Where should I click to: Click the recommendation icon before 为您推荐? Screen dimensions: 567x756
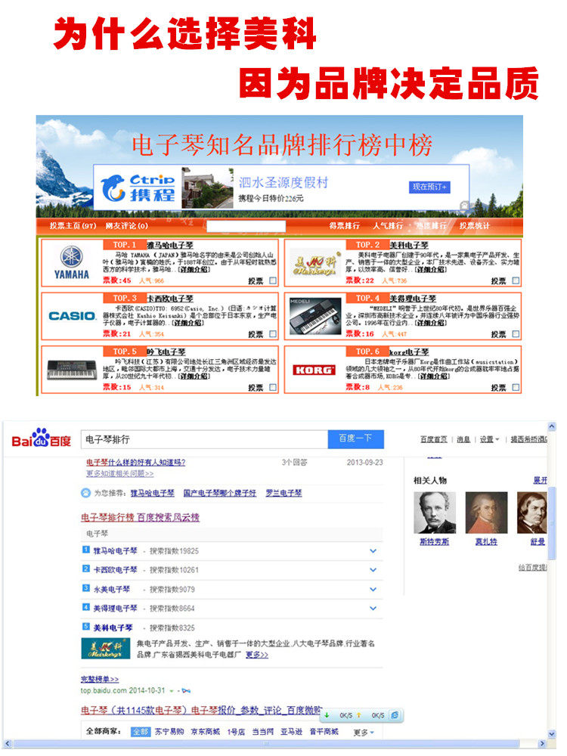[86, 493]
